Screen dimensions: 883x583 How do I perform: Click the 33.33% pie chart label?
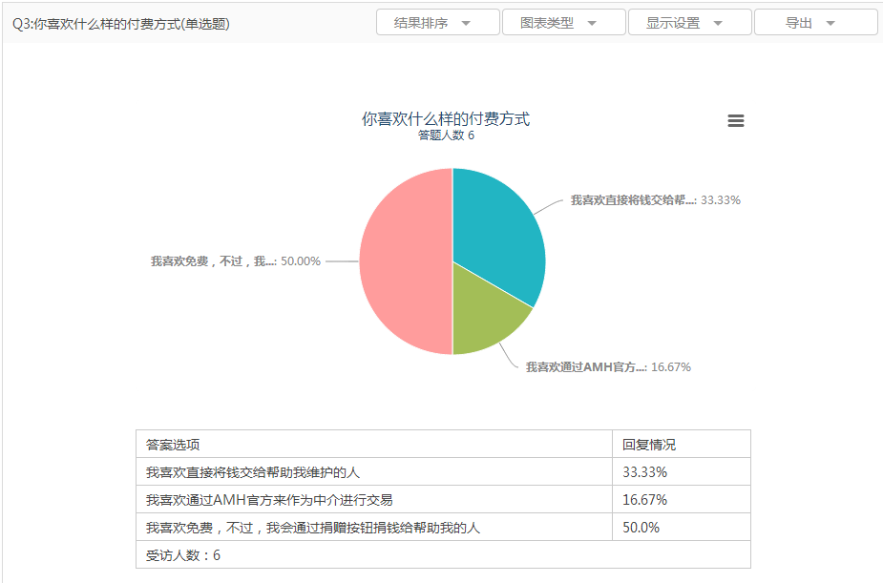655,200
